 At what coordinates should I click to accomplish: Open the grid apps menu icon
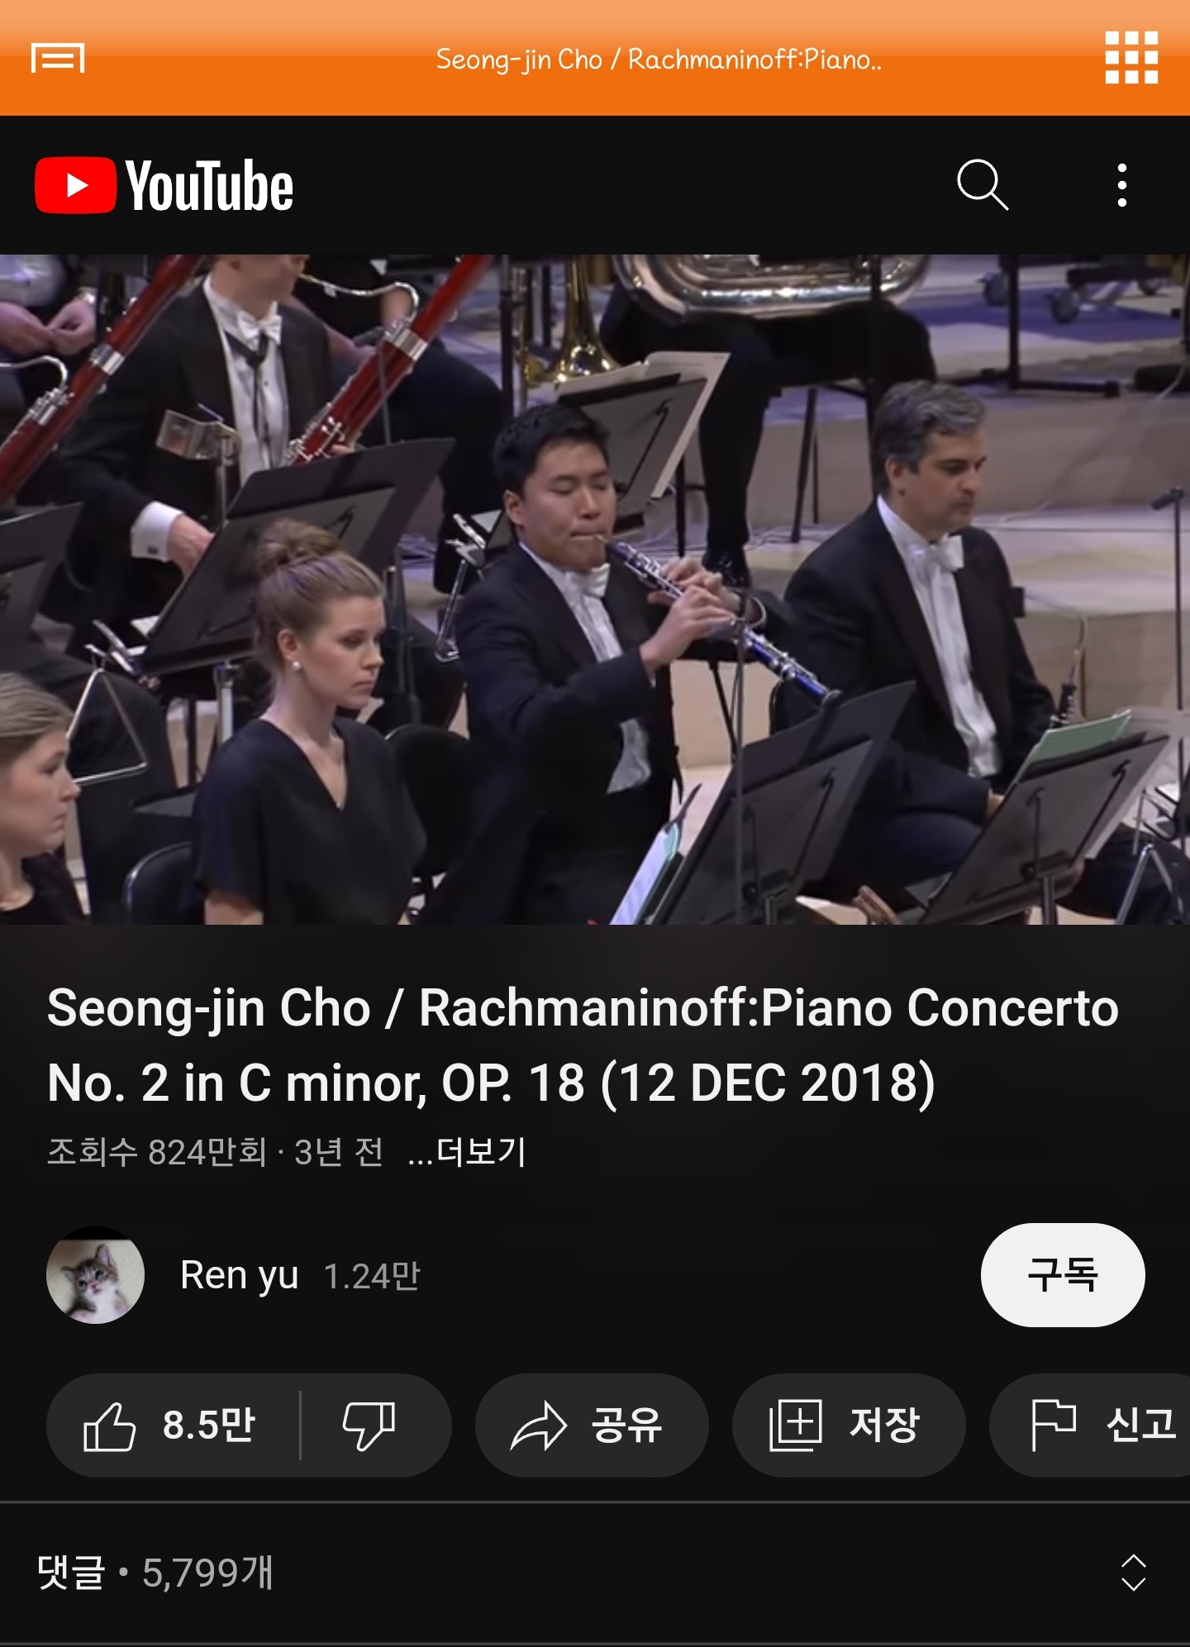(x=1131, y=57)
